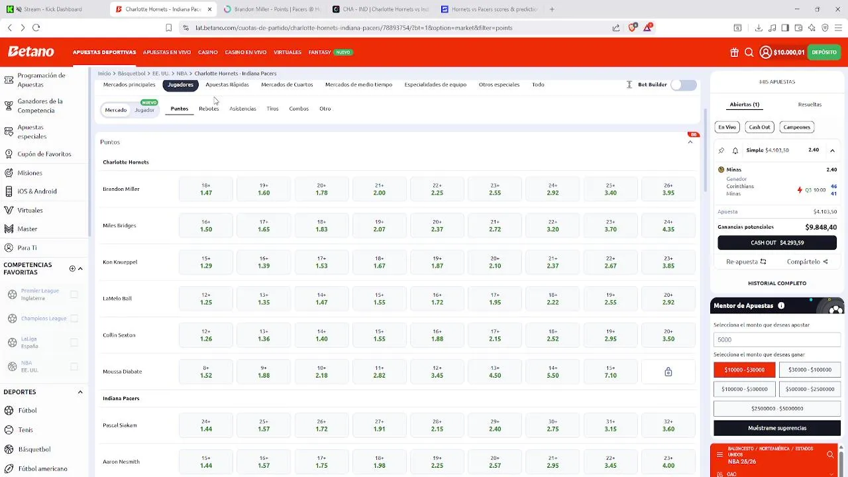This screenshot has width=848, height=477.
Task: Open a new browser tab with plus
Action: tap(552, 9)
